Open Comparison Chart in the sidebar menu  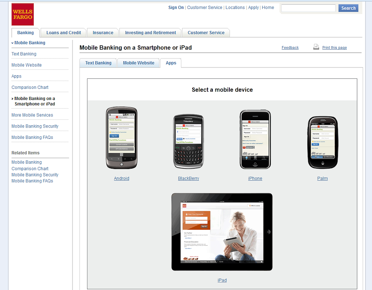pos(30,87)
